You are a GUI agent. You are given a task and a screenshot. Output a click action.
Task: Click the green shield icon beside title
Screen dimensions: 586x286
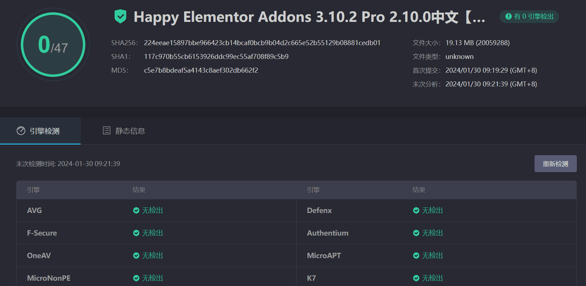(120, 17)
